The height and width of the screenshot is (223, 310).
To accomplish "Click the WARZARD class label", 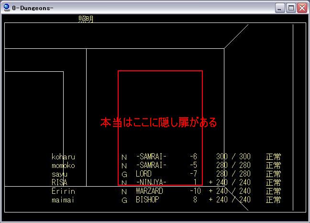I will click(x=149, y=191).
